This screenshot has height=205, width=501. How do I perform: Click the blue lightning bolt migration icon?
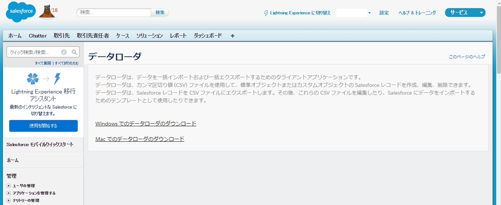pos(57,79)
